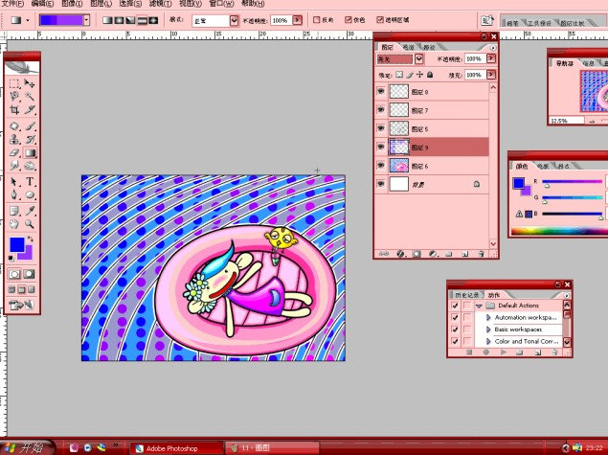Select the Healing Brush tool
The height and width of the screenshot is (455, 608).
tap(14, 126)
